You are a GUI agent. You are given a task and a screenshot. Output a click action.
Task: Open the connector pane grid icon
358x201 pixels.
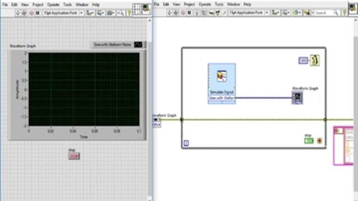[x=137, y=9]
